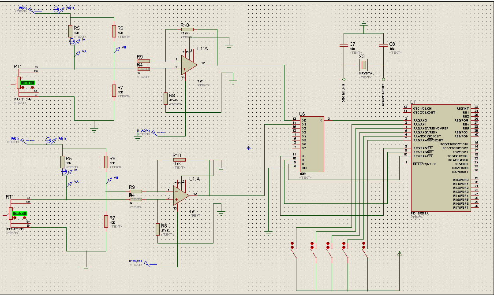The height and width of the screenshot is (295, 494).
Task: Click the PIC16F877A part name text
Action: click(419, 213)
